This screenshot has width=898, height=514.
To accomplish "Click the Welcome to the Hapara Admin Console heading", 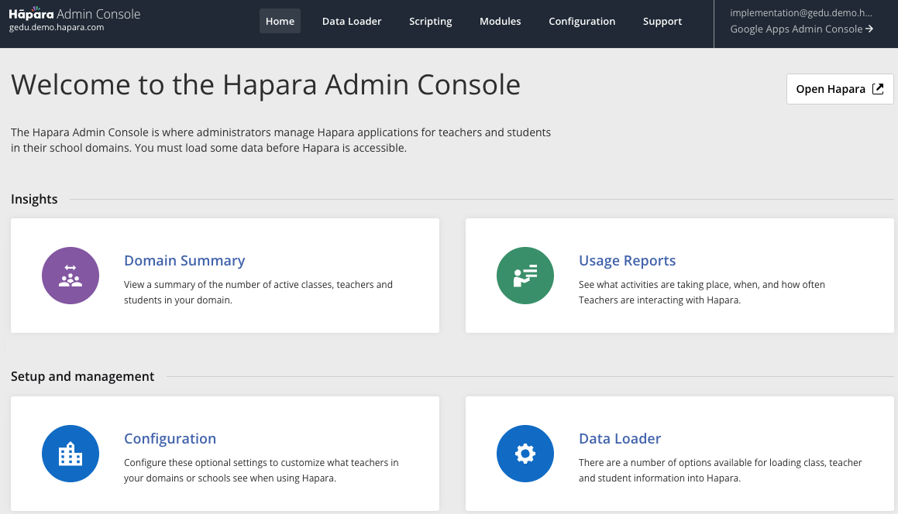I will (x=266, y=84).
